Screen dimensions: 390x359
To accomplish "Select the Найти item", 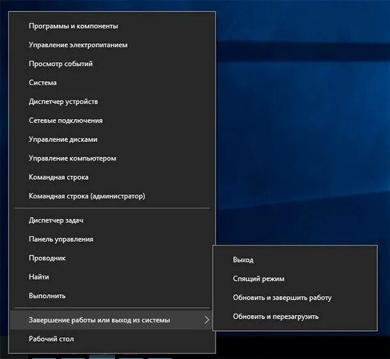I will pos(112,277).
